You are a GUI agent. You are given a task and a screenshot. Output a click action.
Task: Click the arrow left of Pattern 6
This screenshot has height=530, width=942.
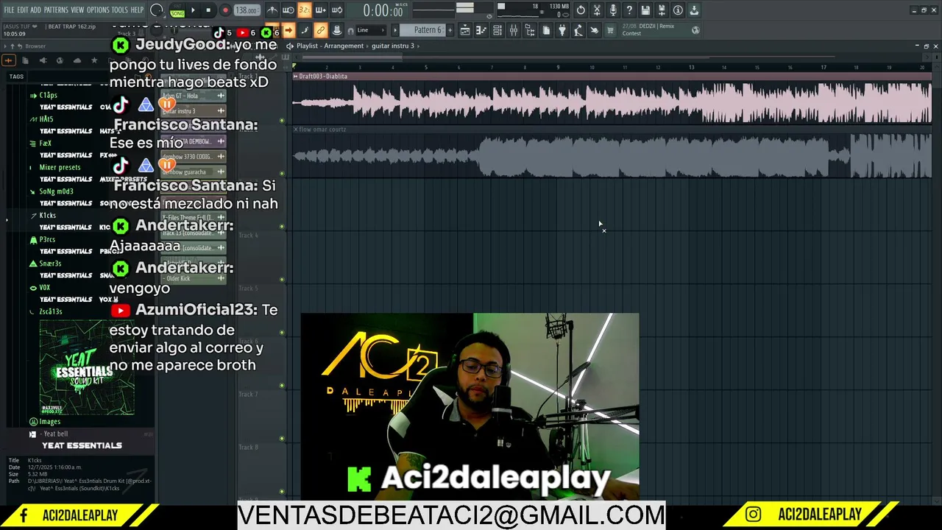(395, 30)
